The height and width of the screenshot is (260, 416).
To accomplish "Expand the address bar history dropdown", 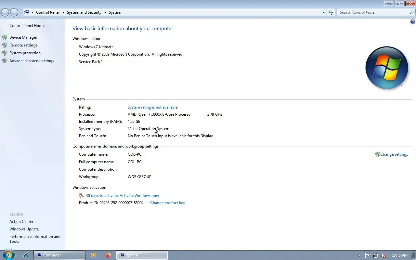I will [x=323, y=12].
